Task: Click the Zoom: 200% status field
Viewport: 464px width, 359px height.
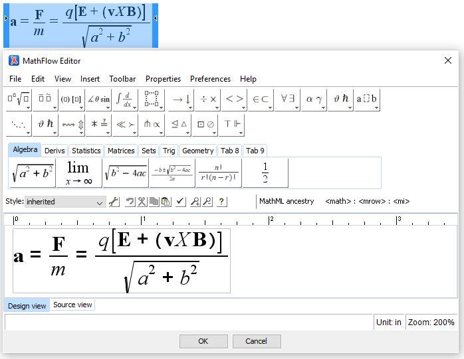Action: click(431, 322)
